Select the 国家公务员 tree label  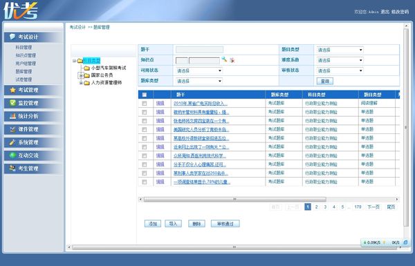click(x=102, y=75)
